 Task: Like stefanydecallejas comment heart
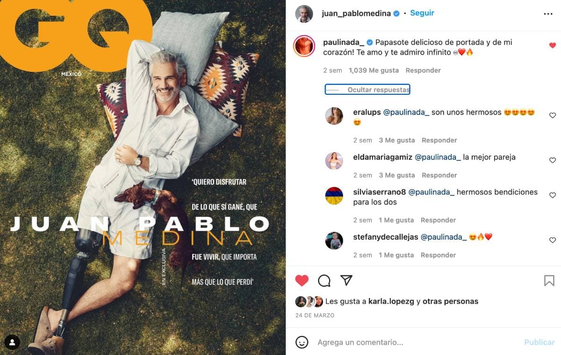tap(553, 240)
